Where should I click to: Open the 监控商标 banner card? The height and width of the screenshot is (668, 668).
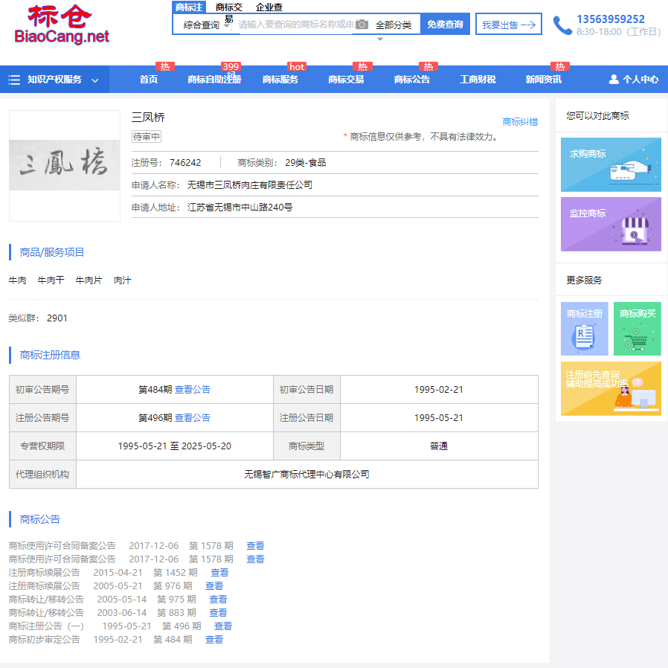click(611, 224)
